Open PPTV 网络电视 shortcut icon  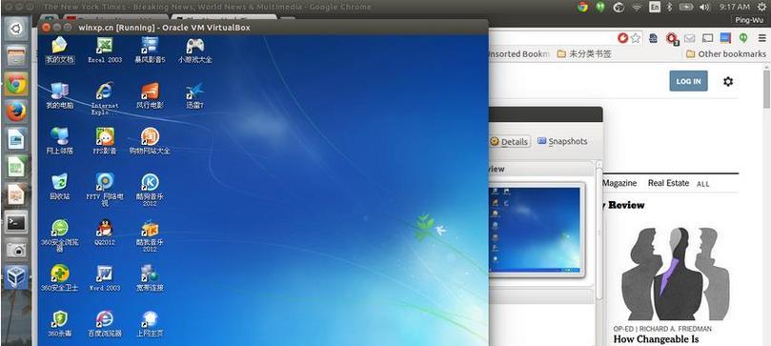[104, 190]
